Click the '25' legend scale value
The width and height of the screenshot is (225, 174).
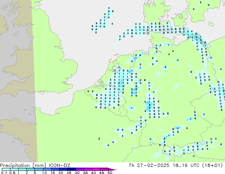click(x=69, y=173)
